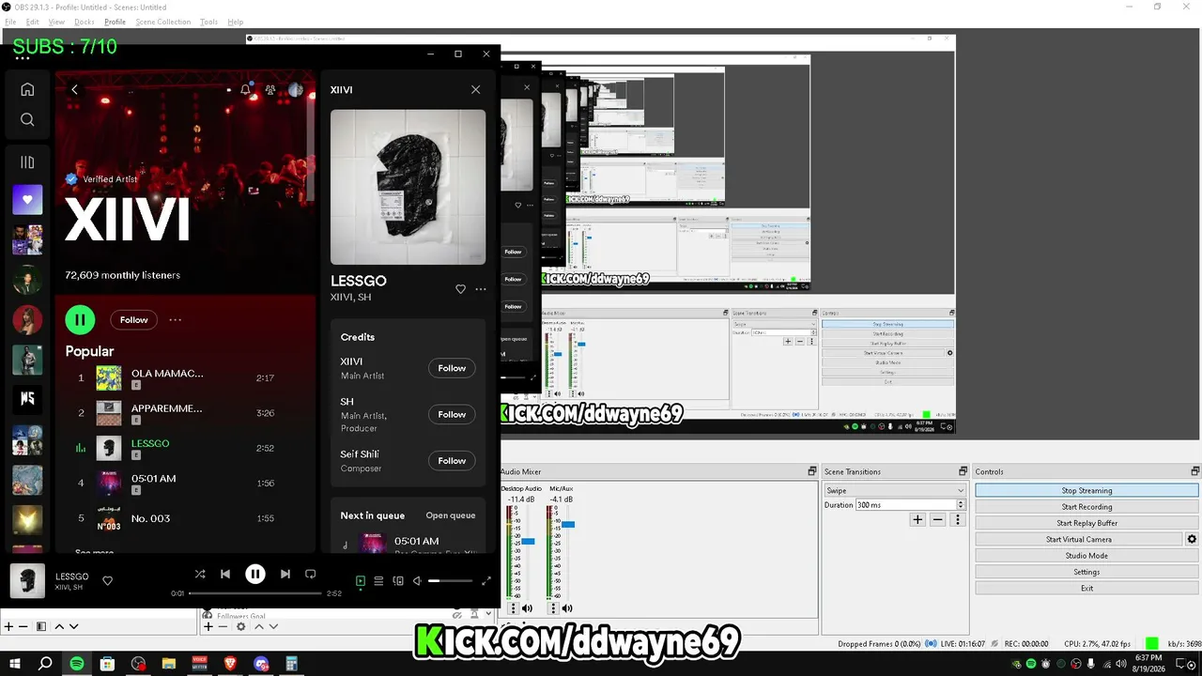Image resolution: width=1202 pixels, height=676 pixels.
Task: Open transition properties three-dot menu
Action: (x=958, y=519)
